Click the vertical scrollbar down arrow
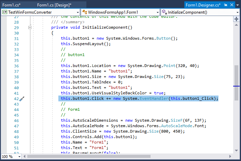Screen dimensions: 241x161 [236, 150]
